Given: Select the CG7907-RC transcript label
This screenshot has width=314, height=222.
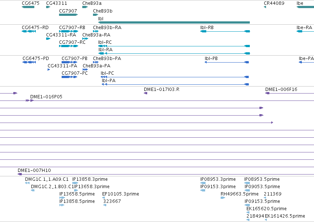Looking at the screenshot, I should (x=72, y=42).
